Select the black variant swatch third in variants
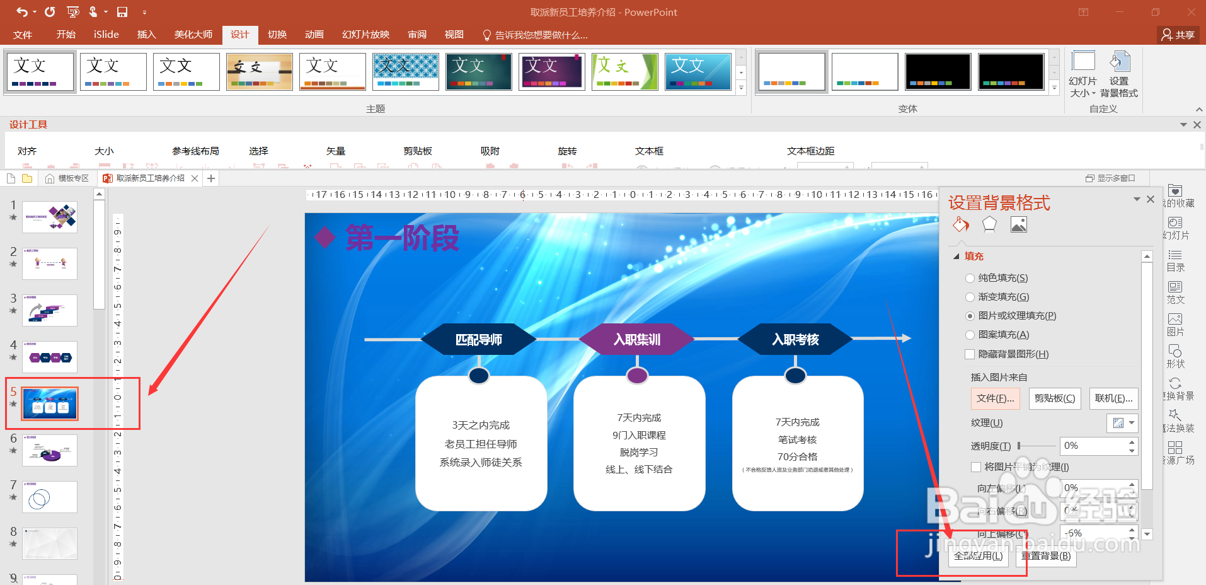 pos(938,71)
